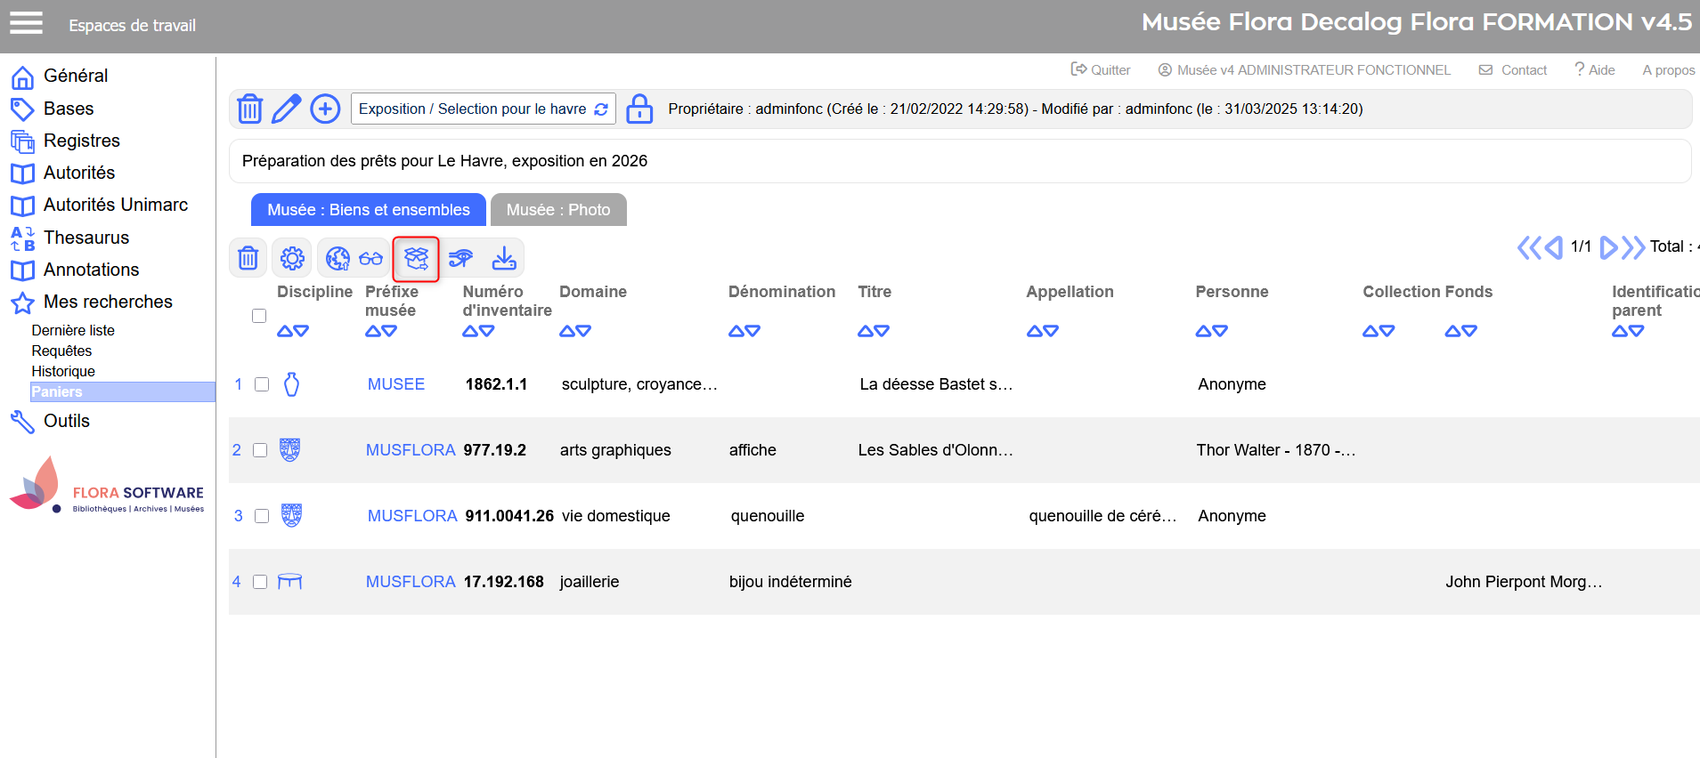Click the padlock icon in basket header

(639, 109)
